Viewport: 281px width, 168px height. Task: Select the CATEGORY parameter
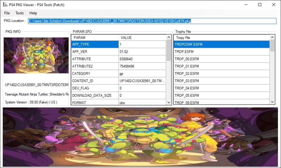tap(95, 74)
